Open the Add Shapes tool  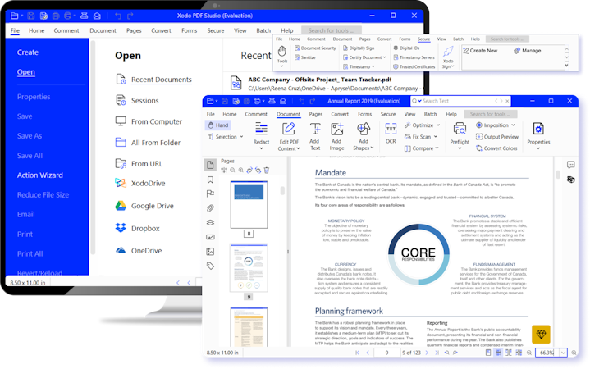click(x=363, y=136)
